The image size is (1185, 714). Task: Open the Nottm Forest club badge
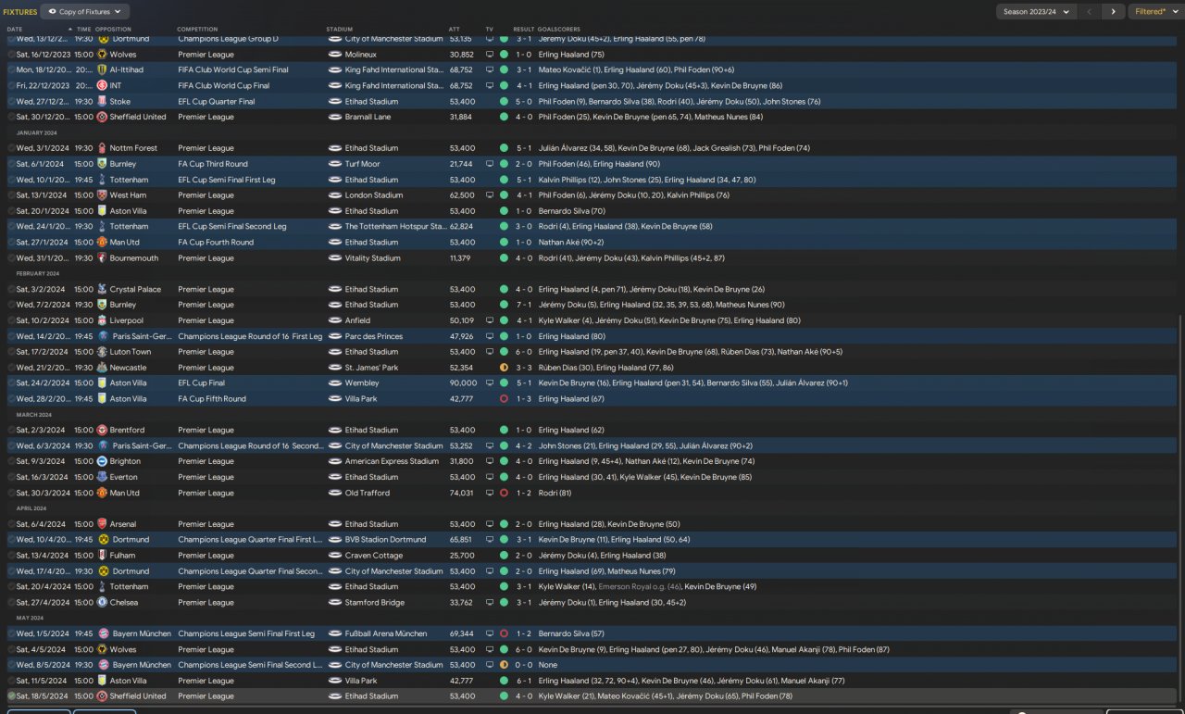point(102,148)
